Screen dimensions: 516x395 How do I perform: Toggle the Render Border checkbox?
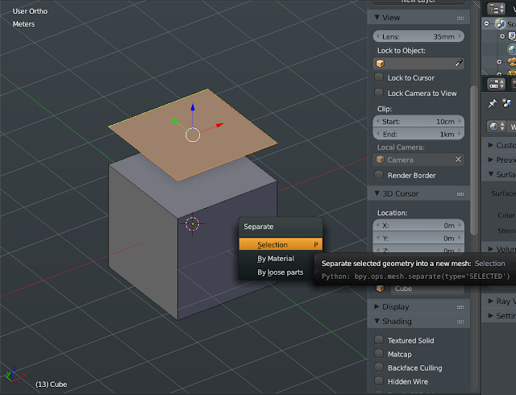pyautogui.click(x=379, y=175)
